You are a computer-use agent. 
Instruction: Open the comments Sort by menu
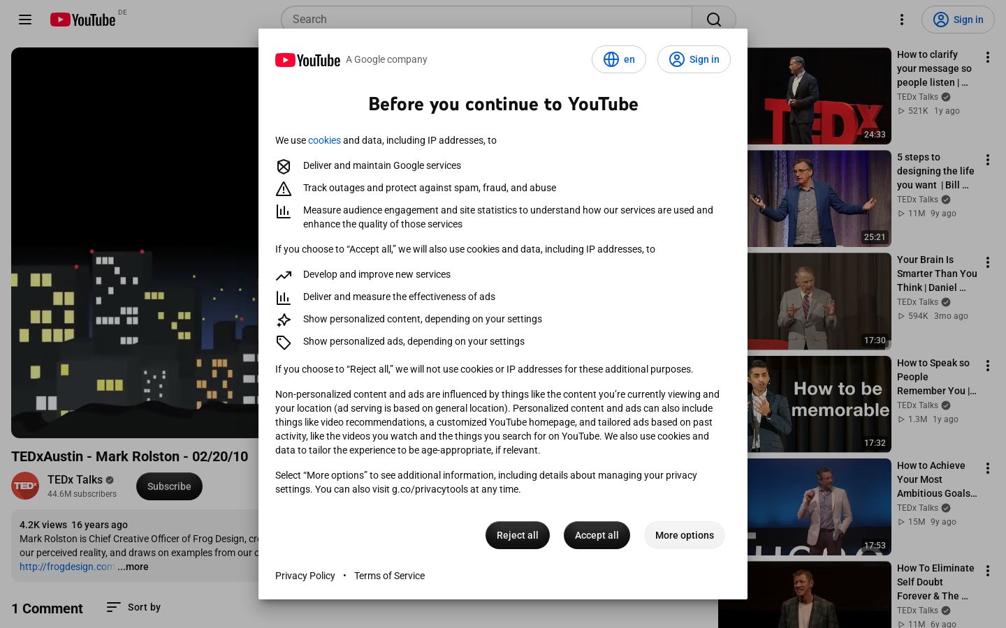tap(133, 607)
